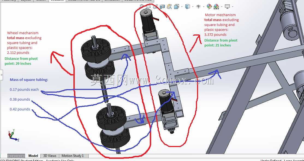The image size is (304, 161).
Task: Expand the Display Style dropdown arrow
Action: pos(193,7)
